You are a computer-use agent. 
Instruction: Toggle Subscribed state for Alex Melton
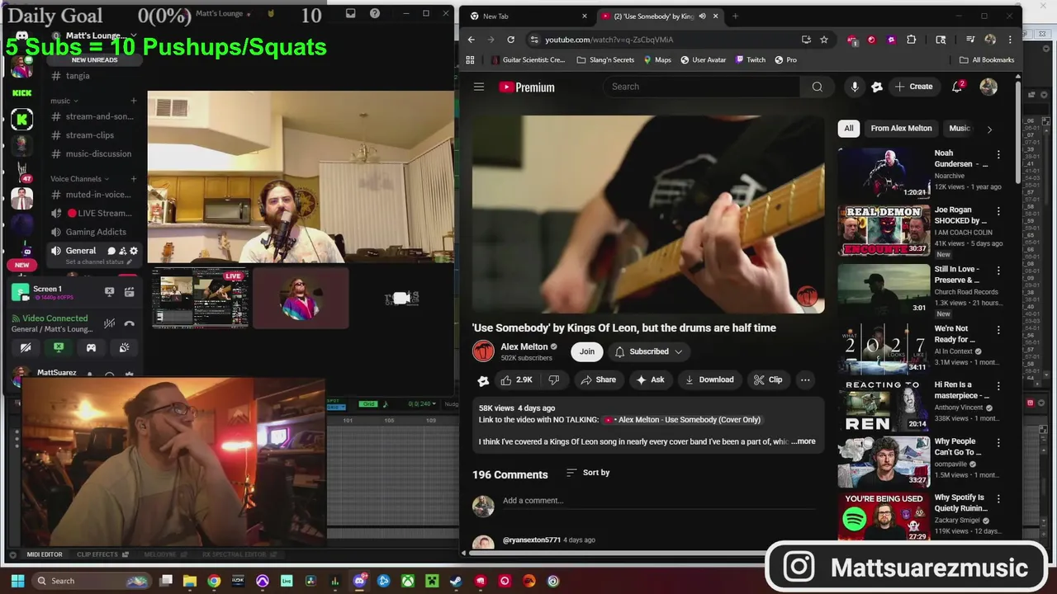[x=648, y=351]
